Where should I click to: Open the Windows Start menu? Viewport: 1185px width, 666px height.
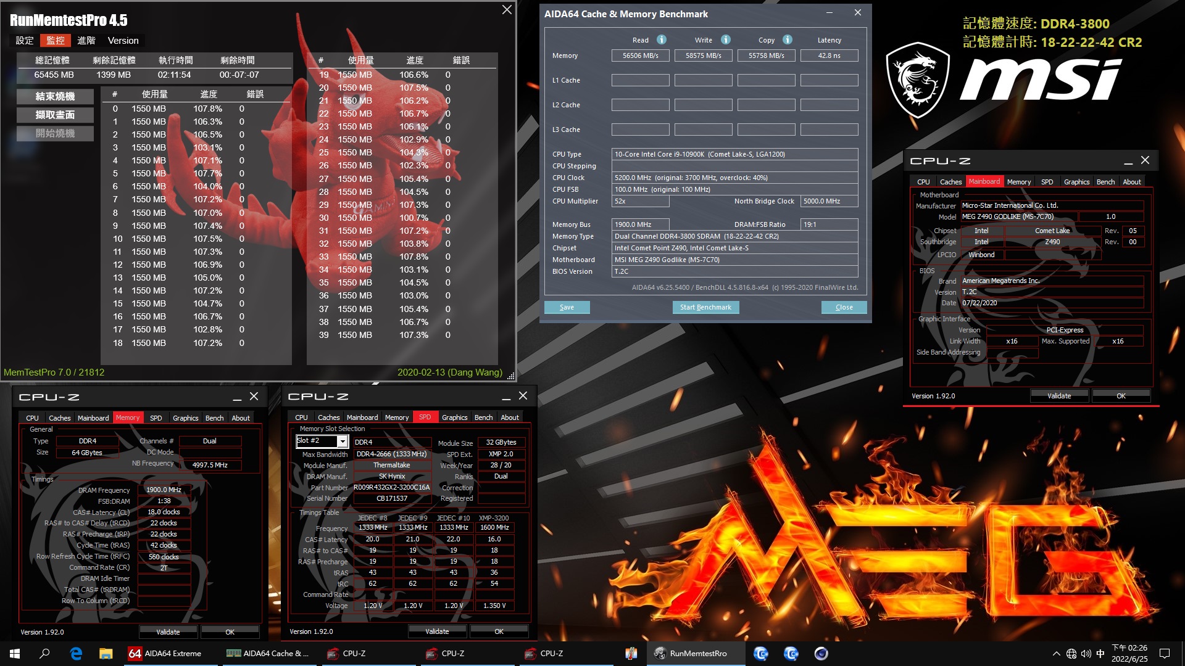click(15, 654)
